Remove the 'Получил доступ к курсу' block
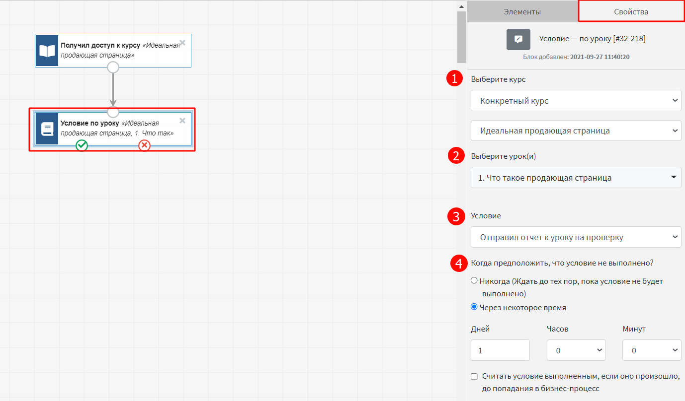The height and width of the screenshot is (401, 685). (182, 43)
